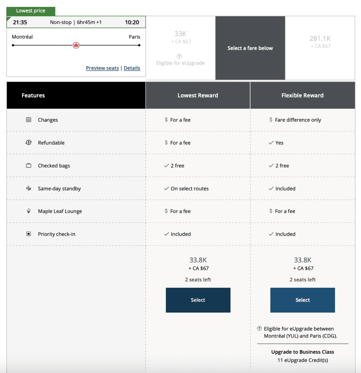Viewport: 361px width, 373px height.
Task: Open the flight Details link
Action: tap(132, 68)
